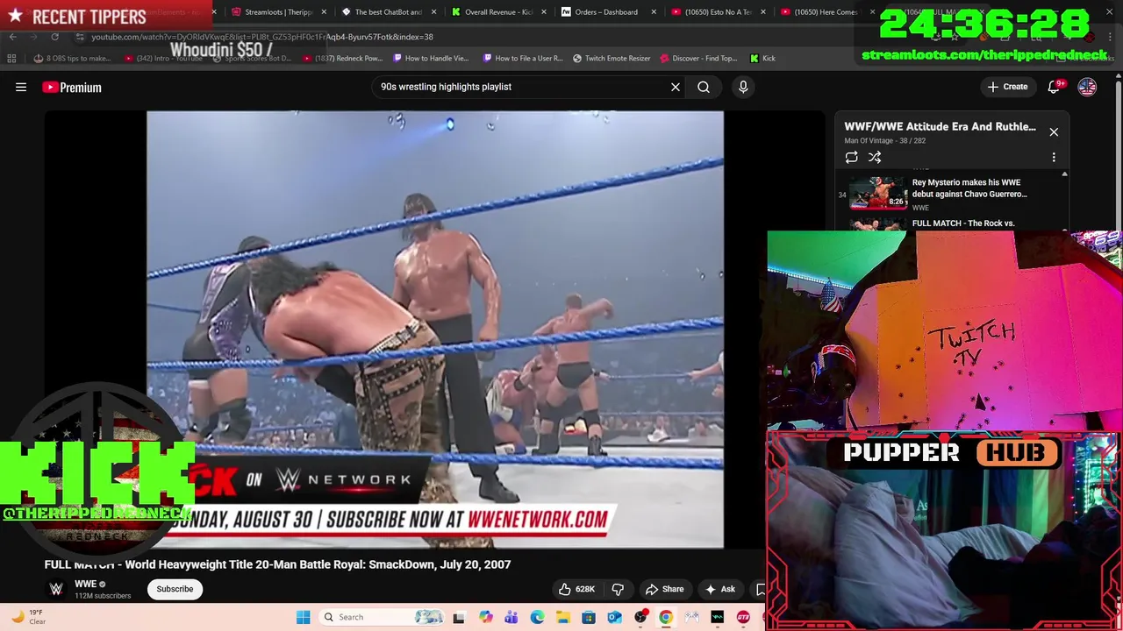Start voice search with the microphone

tap(743, 87)
